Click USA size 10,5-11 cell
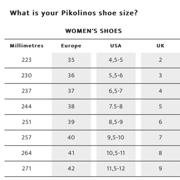The image size is (180, 180). [x=116, y=153]
